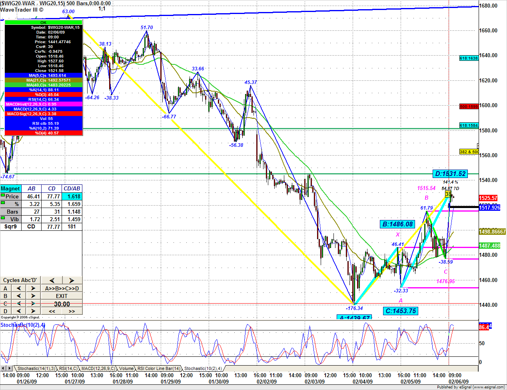This screenshot has width=507, height=390.
Task: Switch to RSI Color Line Bar(14) tab
Action: pyautogui.click(x=159, y=368)
